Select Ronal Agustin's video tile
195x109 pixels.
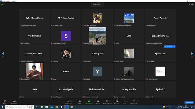[161, 18]
